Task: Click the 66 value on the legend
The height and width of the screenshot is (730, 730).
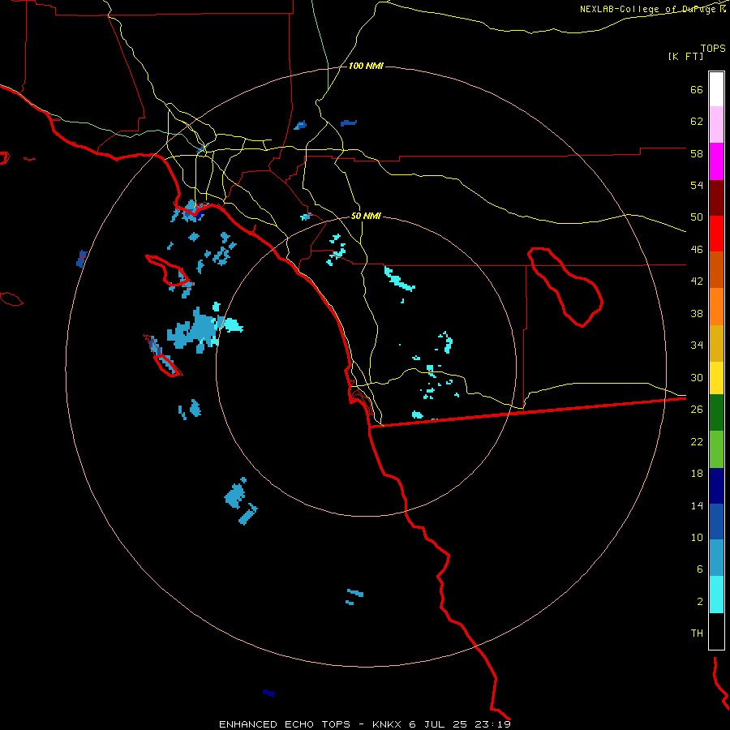Action: [697, 89]
